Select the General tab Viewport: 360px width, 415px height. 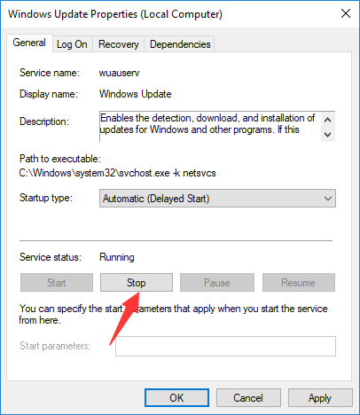(29, 43)
